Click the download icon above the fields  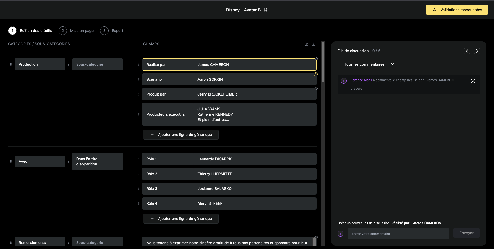(x=313, y=44)
